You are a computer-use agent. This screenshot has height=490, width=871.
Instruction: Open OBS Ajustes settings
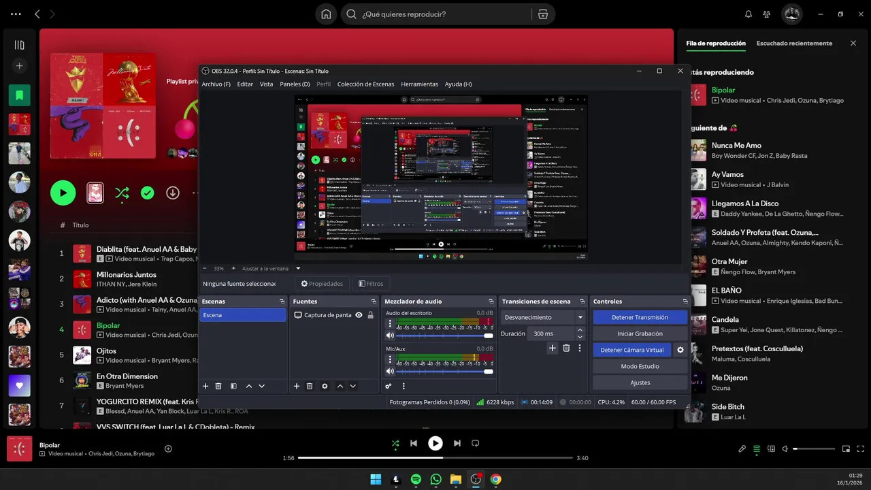[640, 382]
